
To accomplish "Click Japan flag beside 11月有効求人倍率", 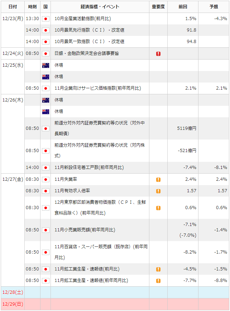I will (x=45, y=191).
